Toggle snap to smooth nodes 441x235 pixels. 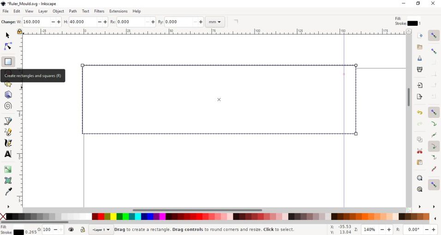[x=434, y=157]
